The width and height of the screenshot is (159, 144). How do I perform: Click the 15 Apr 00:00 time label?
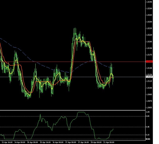pos(33,142)
